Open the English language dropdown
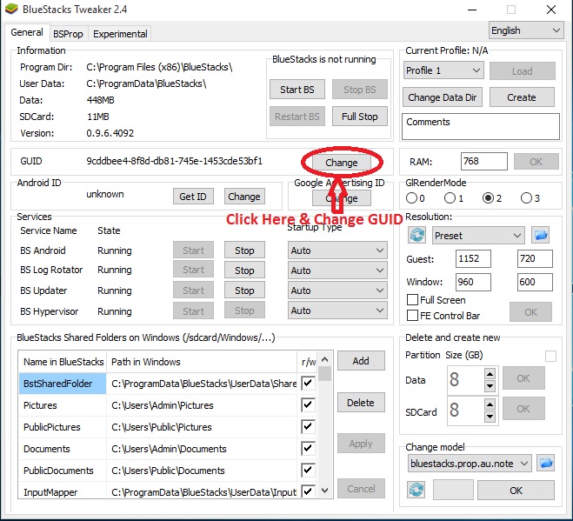 (525, 30)
